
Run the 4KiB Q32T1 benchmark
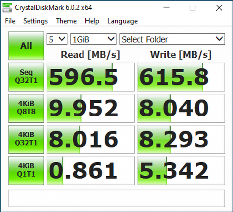(x=26, y=139)
